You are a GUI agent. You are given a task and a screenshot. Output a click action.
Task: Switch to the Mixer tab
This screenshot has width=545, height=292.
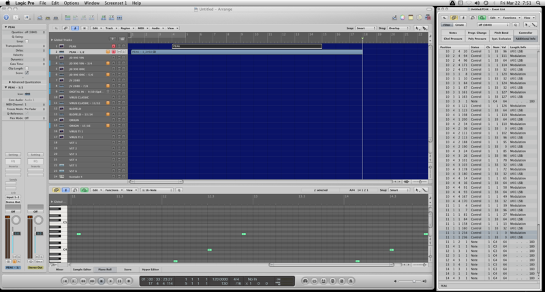pyautogui.click(x=60, y=269)
